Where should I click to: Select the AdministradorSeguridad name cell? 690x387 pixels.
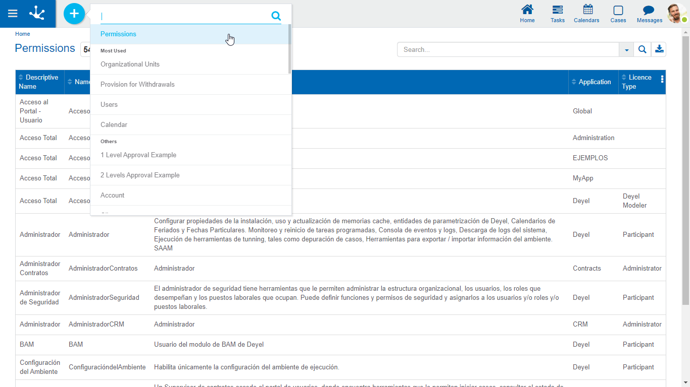104,298
